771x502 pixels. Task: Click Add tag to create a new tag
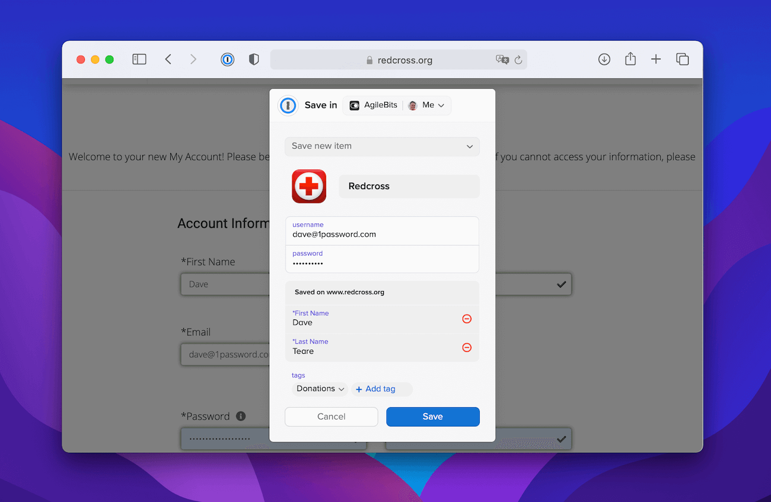pos(381,389)
